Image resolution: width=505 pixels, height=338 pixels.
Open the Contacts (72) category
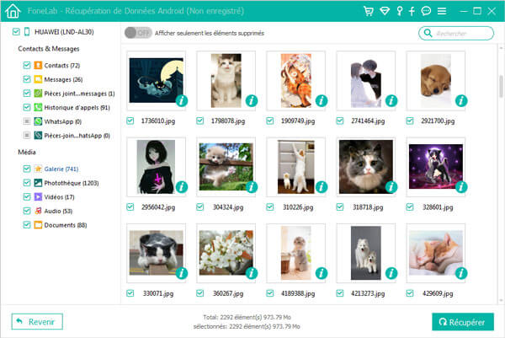[x=61, y=65]
